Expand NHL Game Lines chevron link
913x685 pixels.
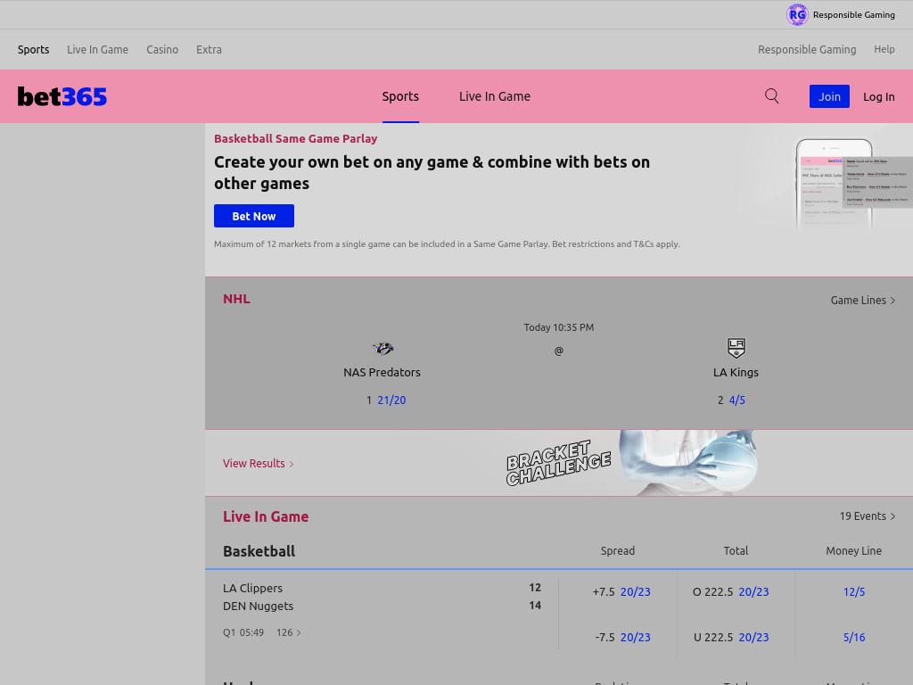pyautogui.click(x=862, y=300)
